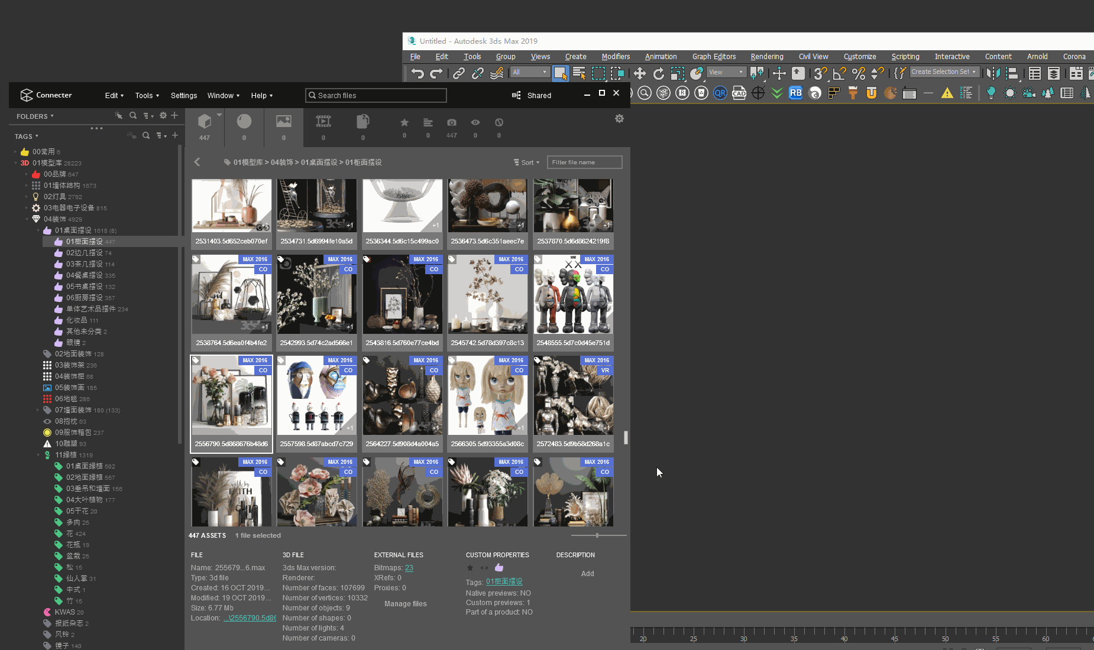Image resolution: width=1094 pixels, height=650 pixels.
Task: Open the TAGS panel dropdown
Action: 27,136
